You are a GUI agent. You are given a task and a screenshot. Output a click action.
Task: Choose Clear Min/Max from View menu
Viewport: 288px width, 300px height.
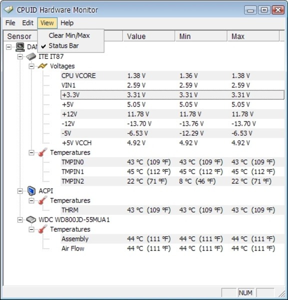(x=69, y=35)
